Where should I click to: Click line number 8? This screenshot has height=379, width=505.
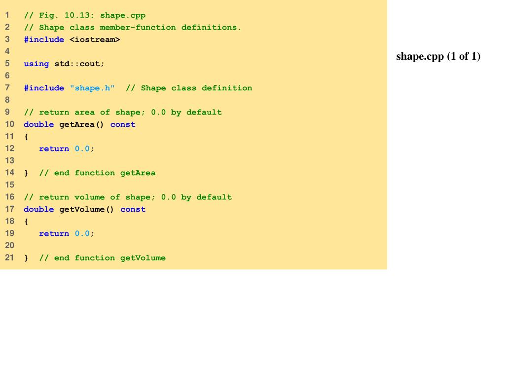(7, 100)
